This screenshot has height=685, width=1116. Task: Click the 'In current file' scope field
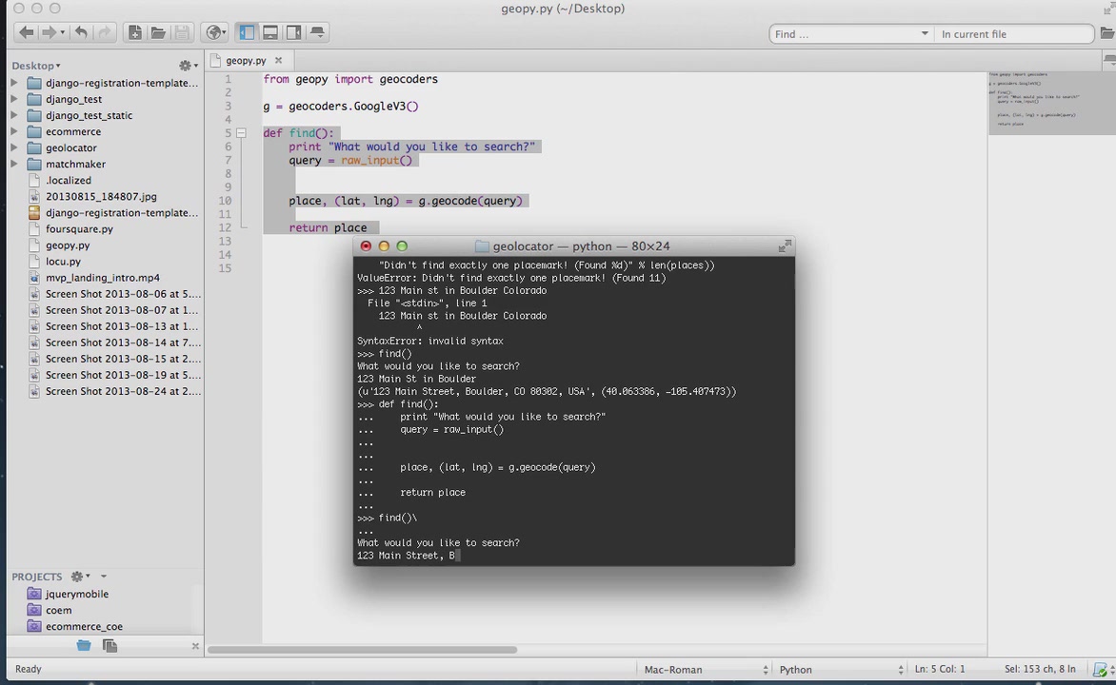click(x=1013, y=34)
